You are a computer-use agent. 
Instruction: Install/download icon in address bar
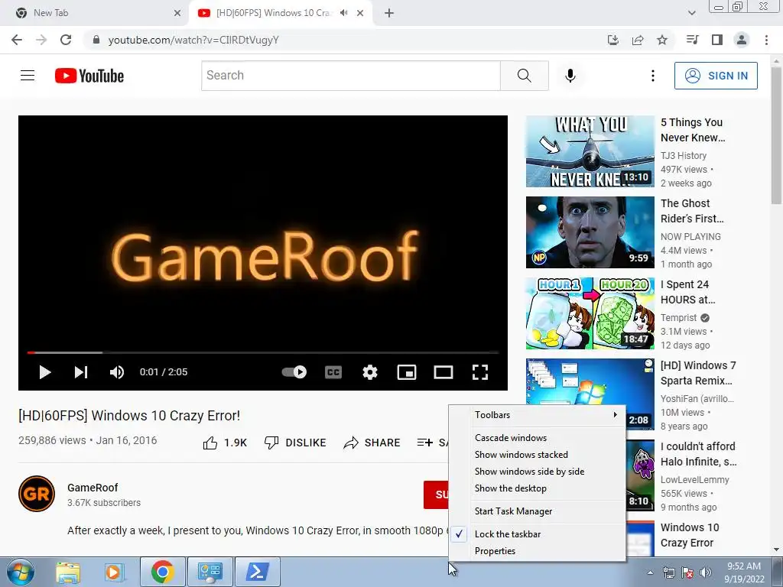tap(613, 40)
